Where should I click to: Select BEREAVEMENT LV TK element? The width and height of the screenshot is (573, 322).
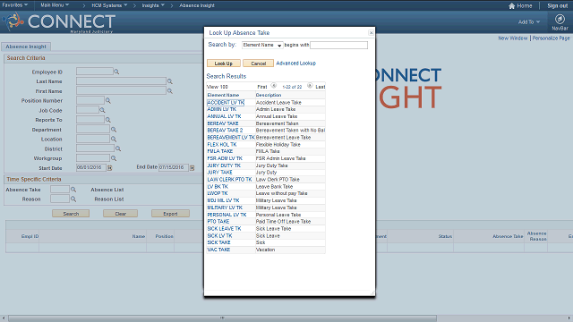point(231,138)
